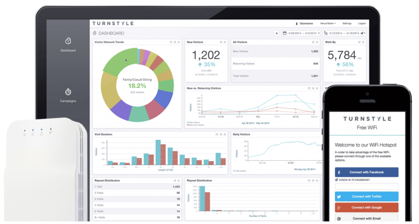Click Username in the top bar
The width and height of the screenshot is (419, 224).
[x=306, y=23]
